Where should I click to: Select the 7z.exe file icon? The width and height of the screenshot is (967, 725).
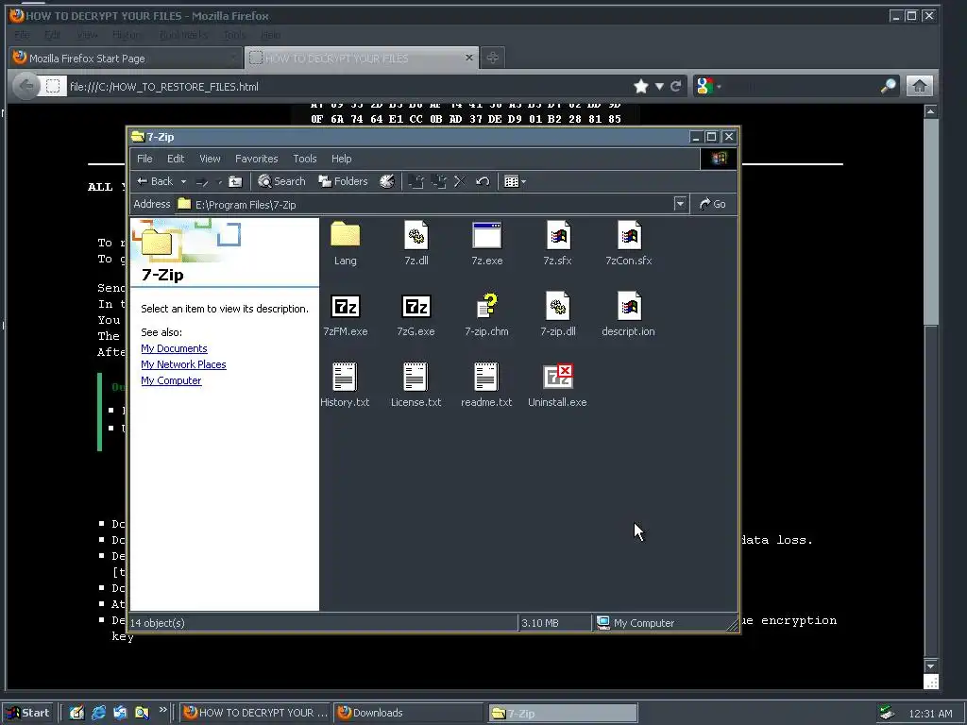486,235
